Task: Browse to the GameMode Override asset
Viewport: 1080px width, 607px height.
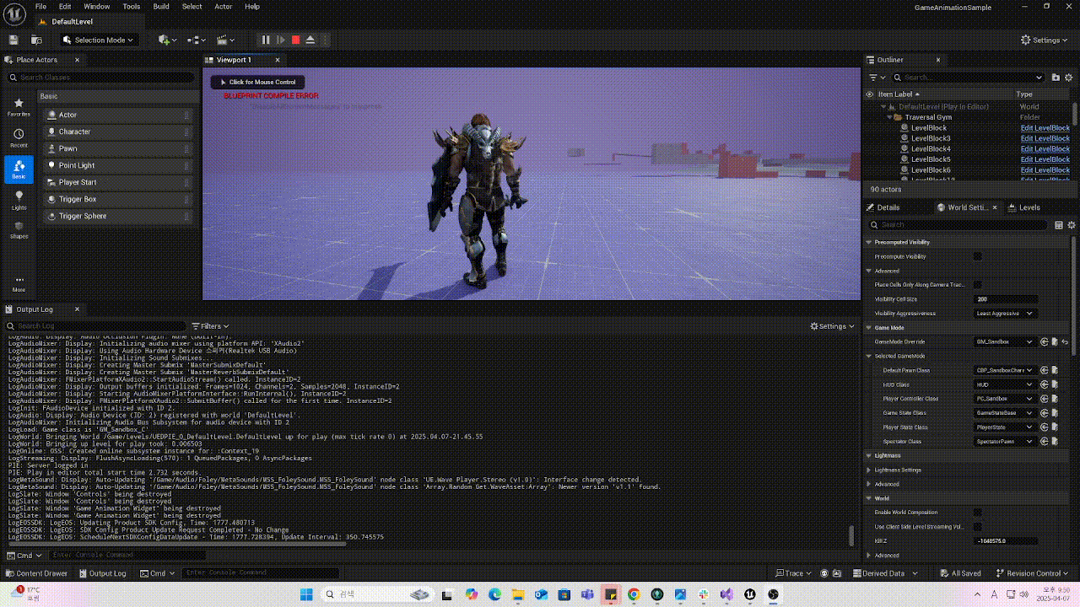Action: click(1055, 341)
